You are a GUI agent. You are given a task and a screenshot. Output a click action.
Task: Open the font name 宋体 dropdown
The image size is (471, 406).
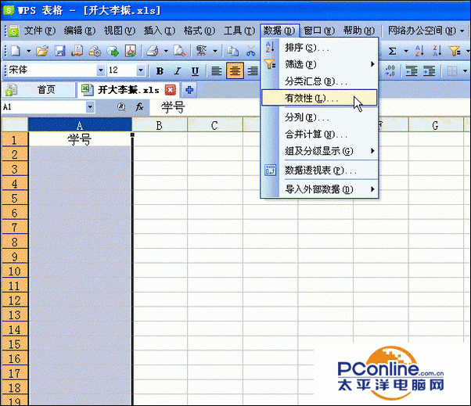coord(101,70)
